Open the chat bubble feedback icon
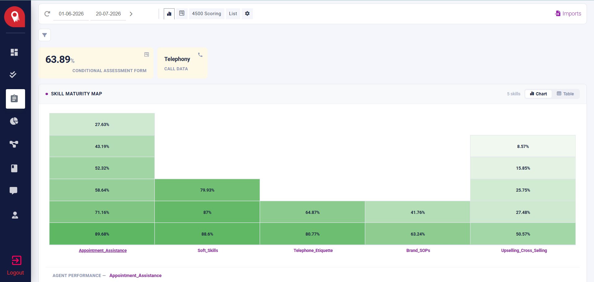Image resolution: width=594 pixels, height=282 pixels. point(14,191)
